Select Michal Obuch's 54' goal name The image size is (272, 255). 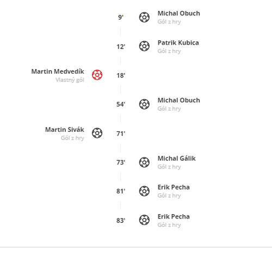coord(179,100)
